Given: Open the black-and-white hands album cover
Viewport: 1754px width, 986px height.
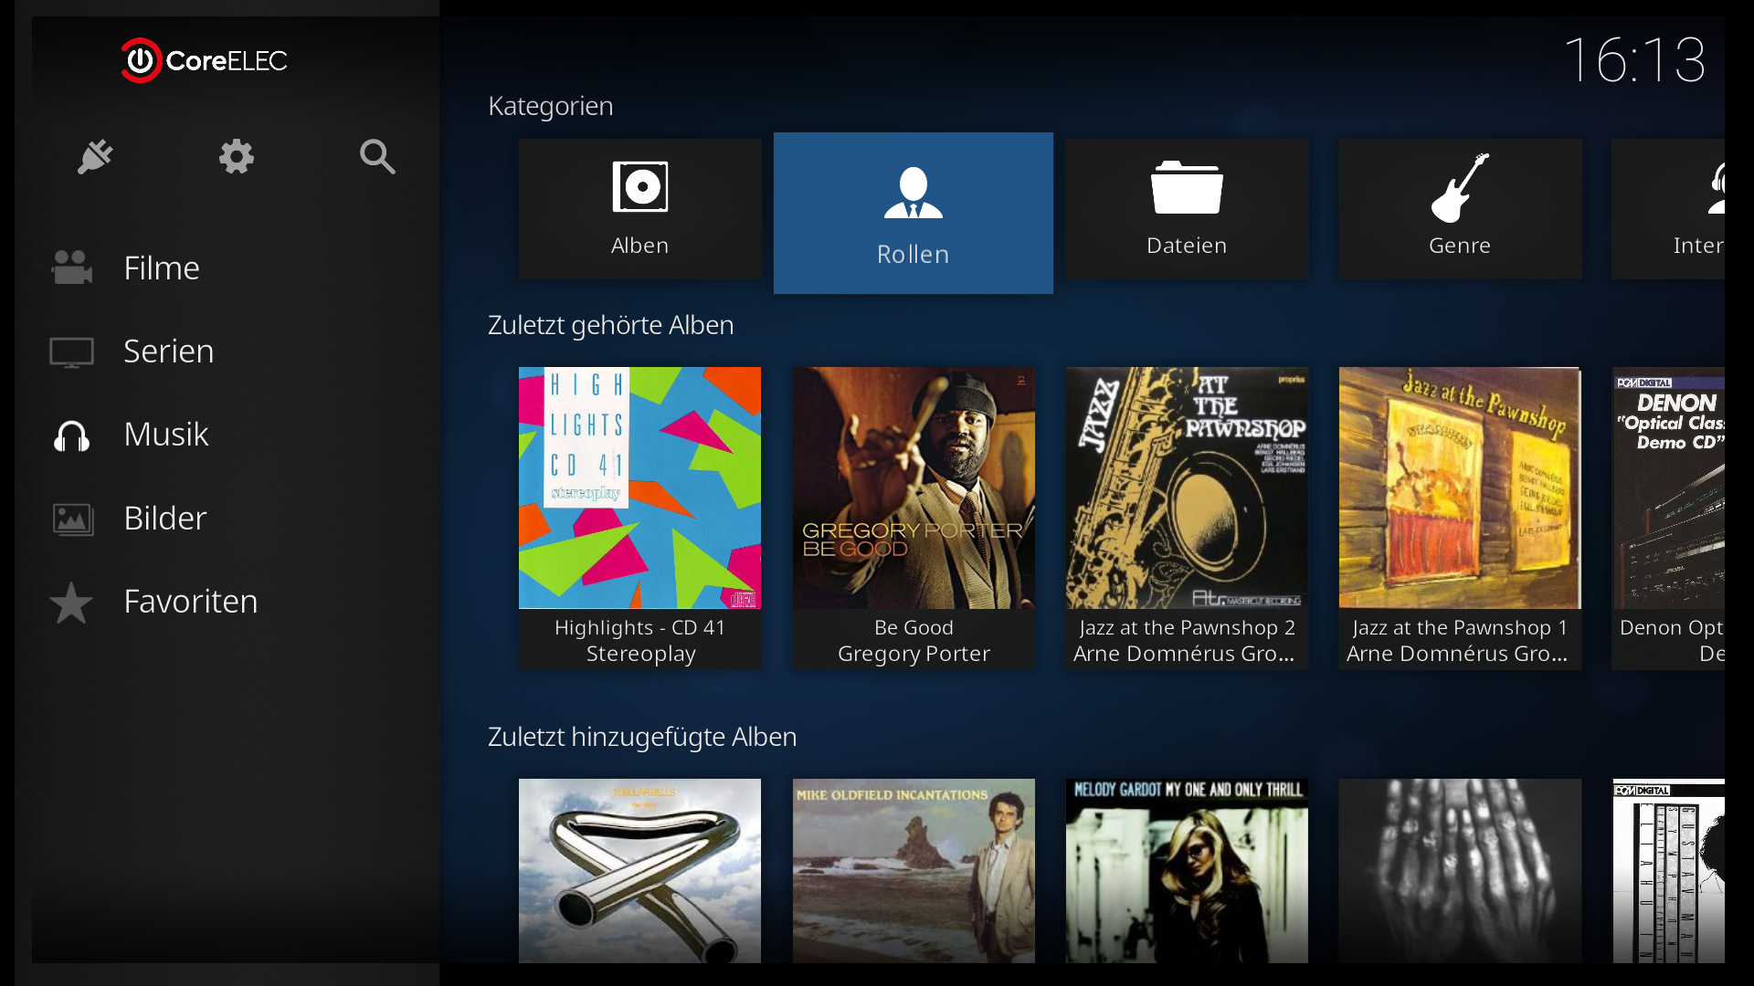Looking at the screenshot, I should coord(1460,871).
